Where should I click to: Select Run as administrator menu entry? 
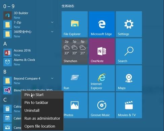click(42, 118)
